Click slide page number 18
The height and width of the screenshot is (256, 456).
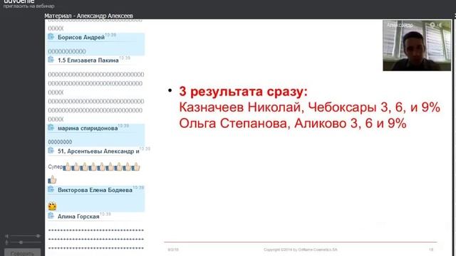point(431,250)
